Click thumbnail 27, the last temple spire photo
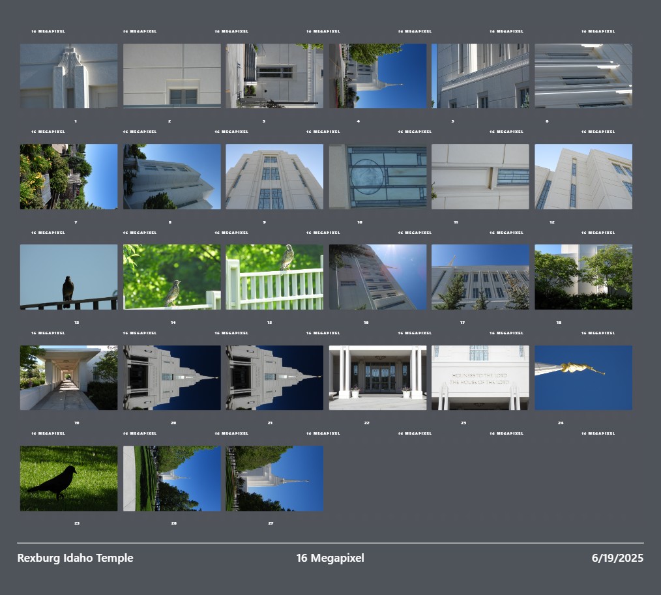661x595 pixels. pyautogui.click(x=274, y=478)
